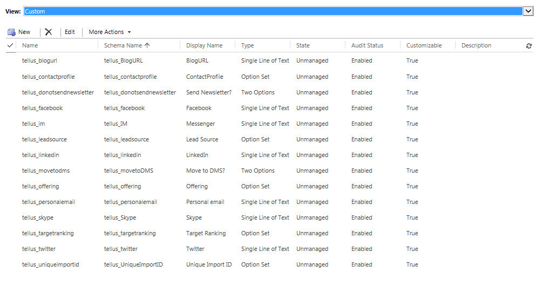This screenshot has height=286, width=536.
Task: Pick the tellus_skype attribute row
Action: [x=37, y=217]
